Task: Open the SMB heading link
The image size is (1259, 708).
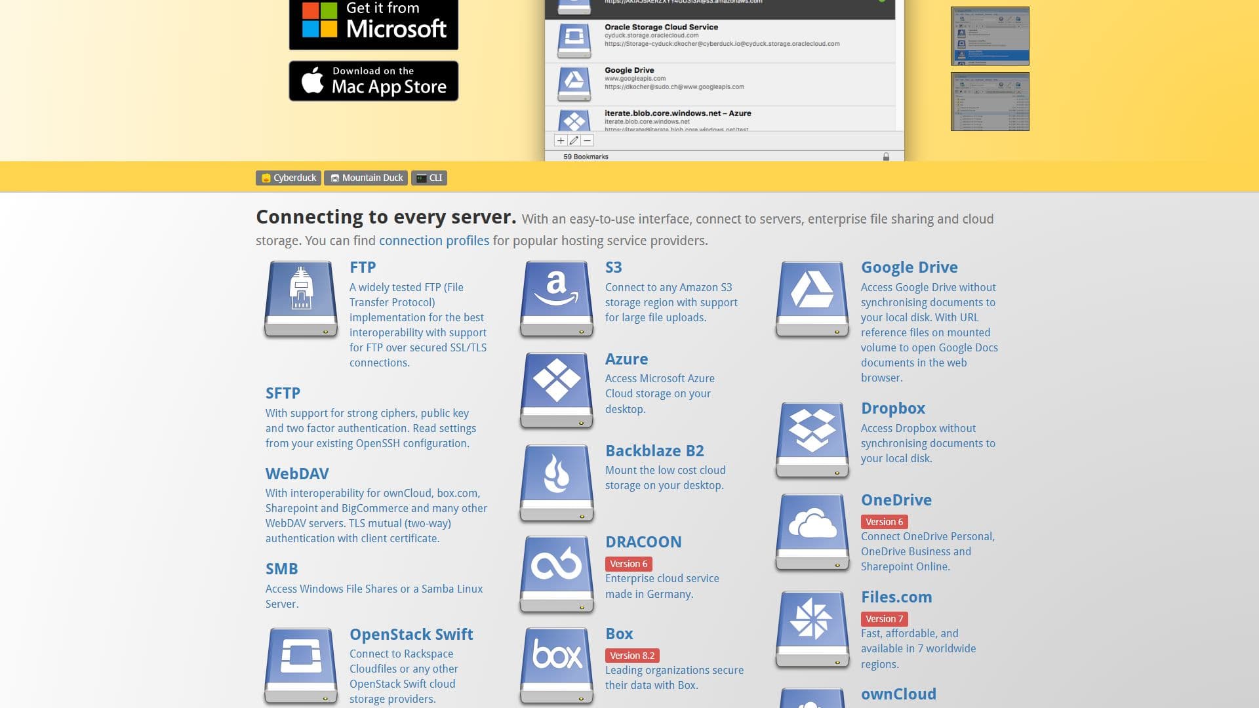Action: [x=282, y=569]
